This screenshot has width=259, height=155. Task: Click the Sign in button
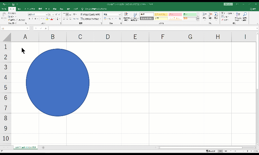pyautogui.click(x=228, y=4)
